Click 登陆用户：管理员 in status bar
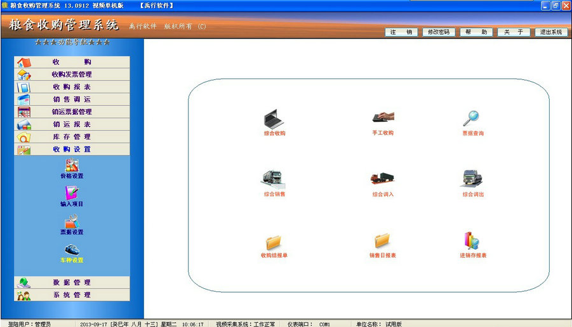This screenshot has width=572, height=327. (30, 324)
